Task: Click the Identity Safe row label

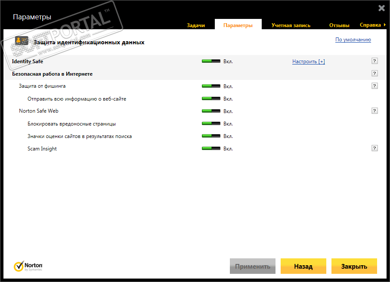Action: 28,61
